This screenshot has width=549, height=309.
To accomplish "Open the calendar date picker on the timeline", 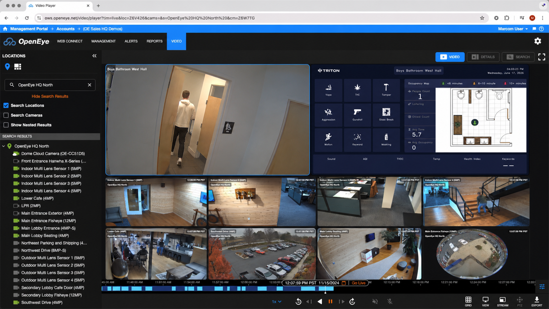I will pyautogui.click(x=344, y=283).
